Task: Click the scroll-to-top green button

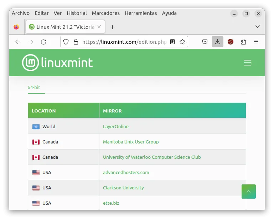Action: click(248, 192)
